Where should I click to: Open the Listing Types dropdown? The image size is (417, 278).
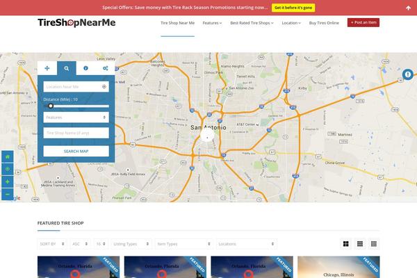(131, 244)
